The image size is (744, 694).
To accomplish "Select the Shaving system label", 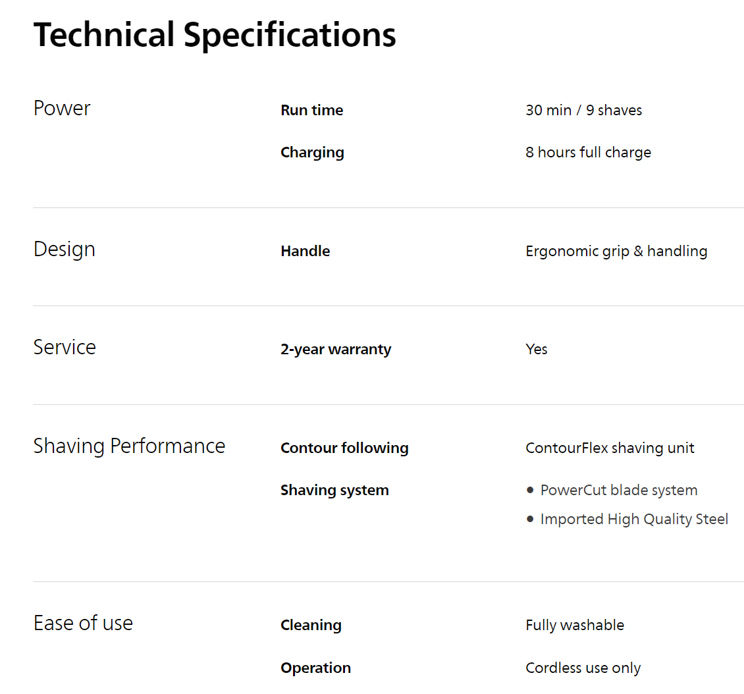I will tap(334, 491).
